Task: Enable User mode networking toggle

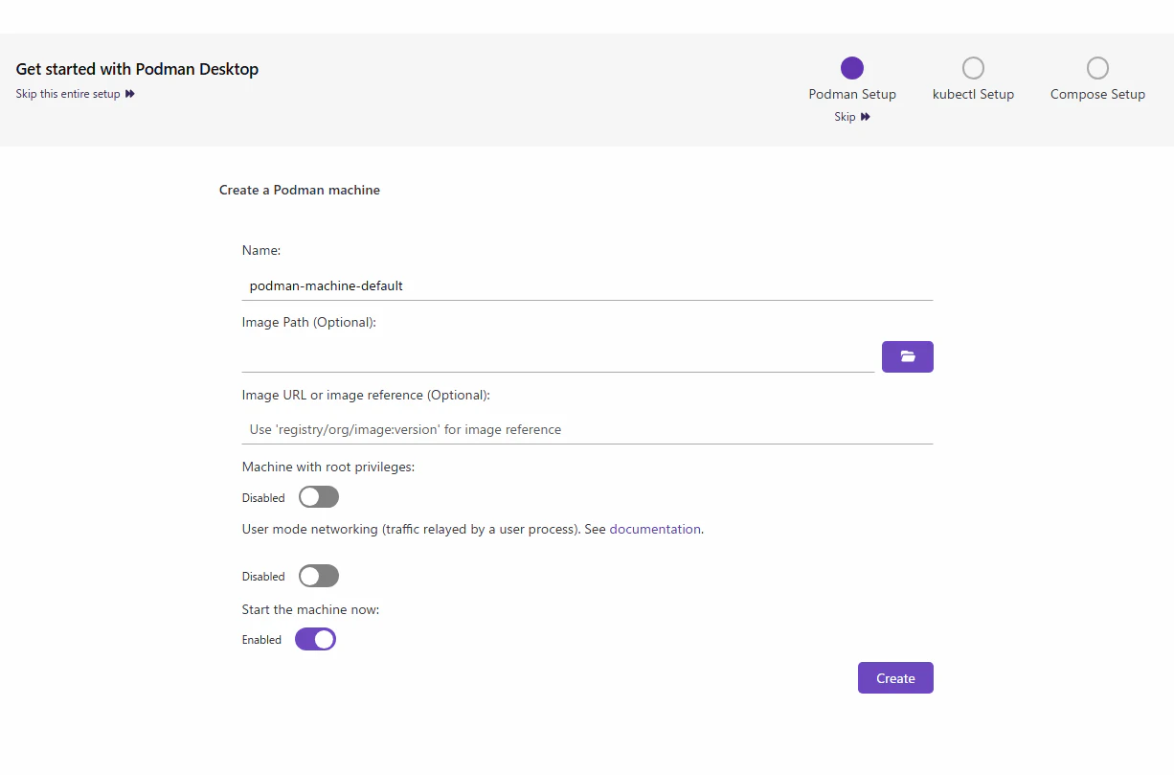Action: click(x=319, y=576)
